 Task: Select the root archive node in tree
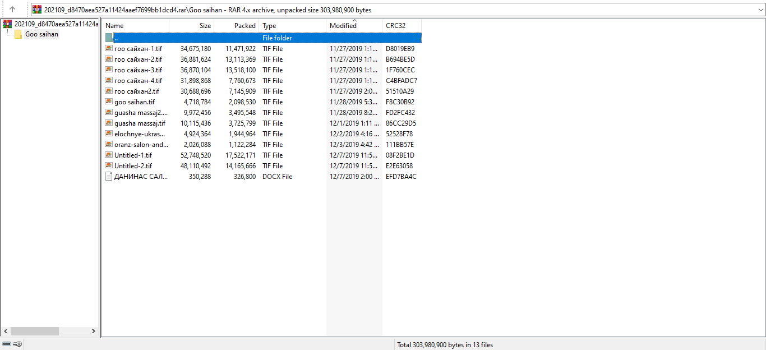tap(56, 24)
